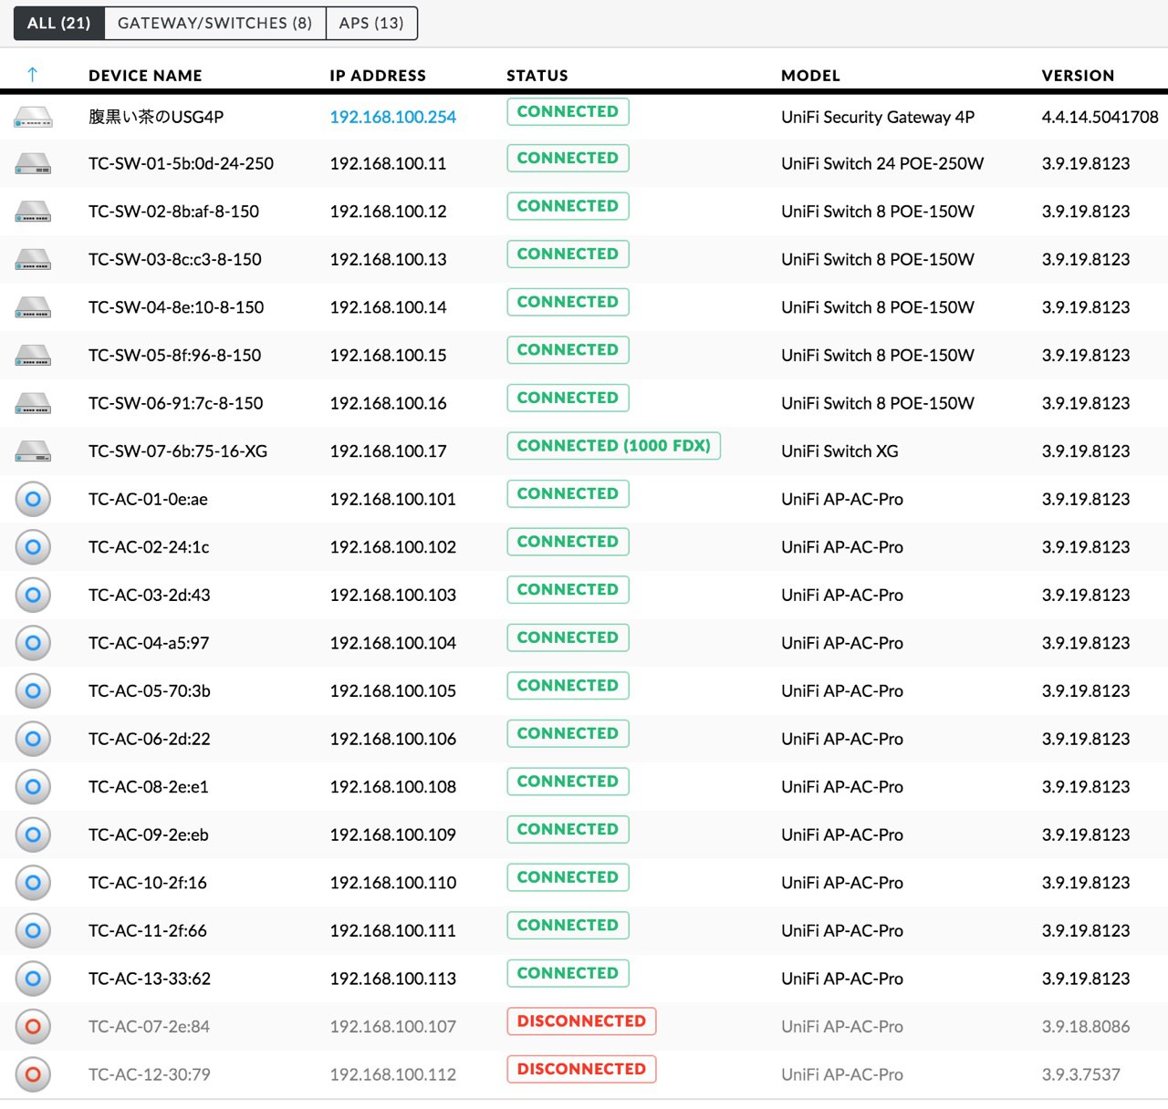Select device name TC-SW-01-5b:0d-24-250
The width and height of the screenshot is (1168, 1109).
(181, 163)
